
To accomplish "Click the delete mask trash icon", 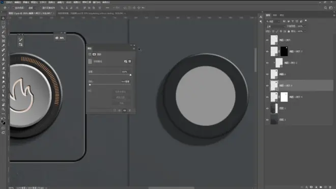I will coord(129,111).
